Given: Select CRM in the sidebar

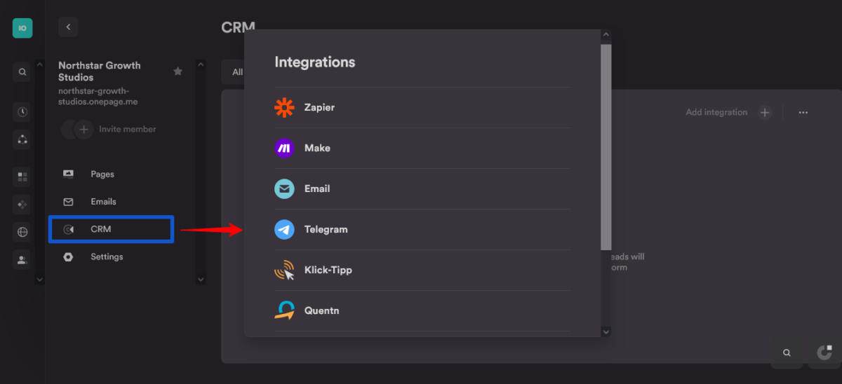Looking at the screenshot, I should [x=111, y=229].
